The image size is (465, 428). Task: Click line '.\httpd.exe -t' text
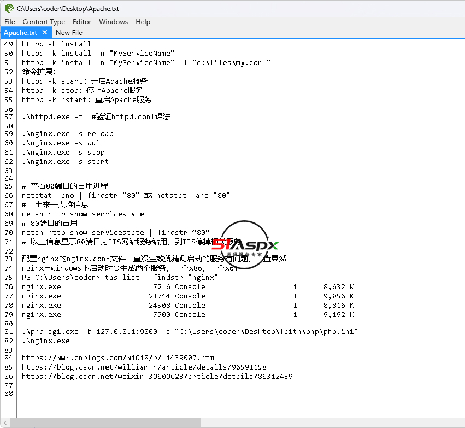click(96, 116)
